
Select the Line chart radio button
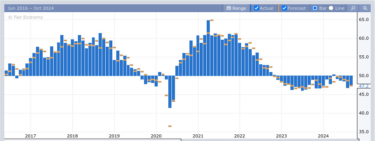coord(331,8)
